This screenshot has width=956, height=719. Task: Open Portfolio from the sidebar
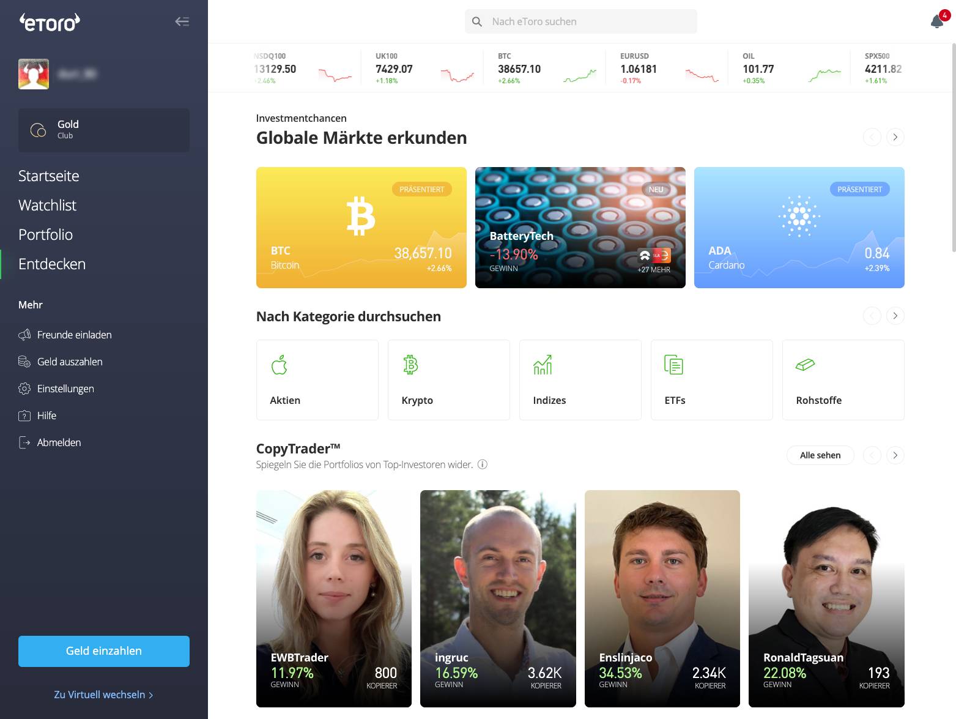coord(45,235)
